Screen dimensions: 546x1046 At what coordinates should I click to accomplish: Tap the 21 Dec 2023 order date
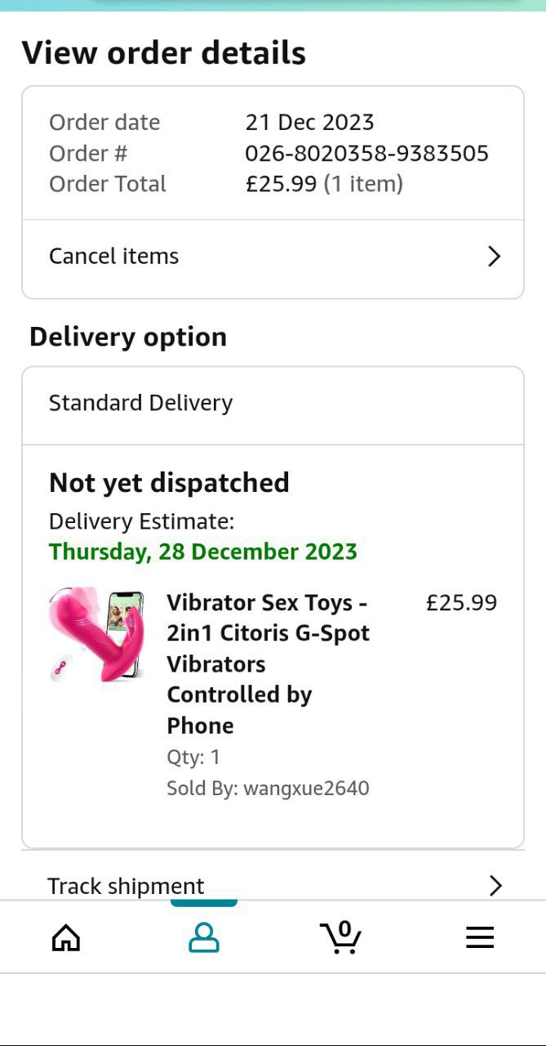click(x=309, y=123)
